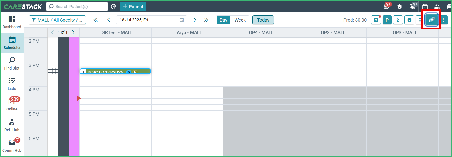Image resolution: width=452 pixels, height=157 pixels.
Task: Click the 4 PM time label
Action: [34, 90]
